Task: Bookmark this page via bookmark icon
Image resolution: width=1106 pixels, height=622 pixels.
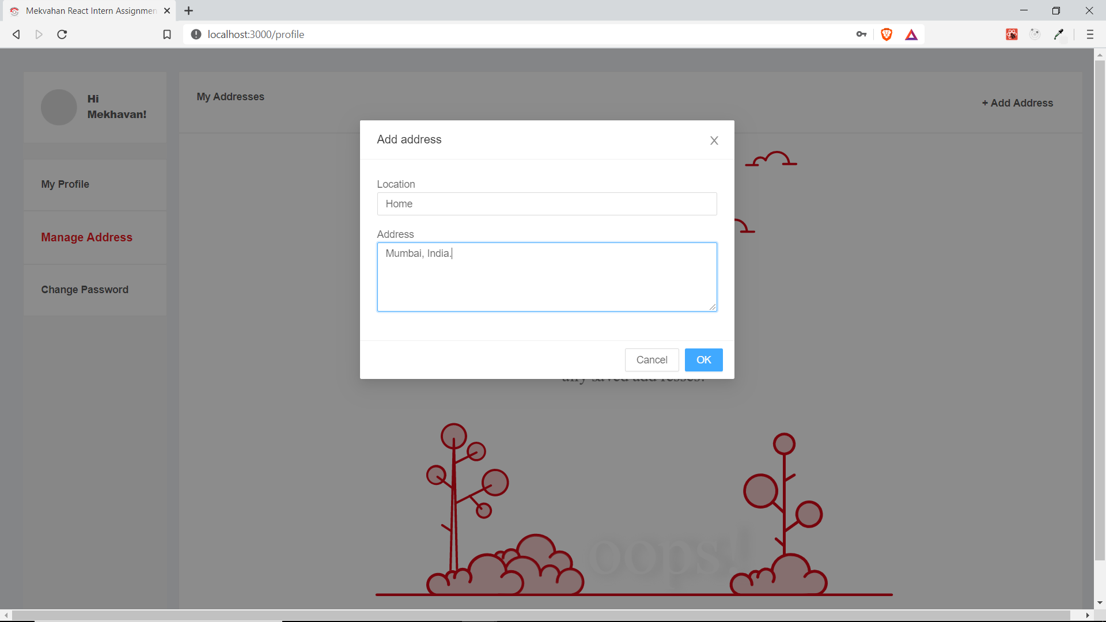Action: pyautogui.click(x=167, y=35)
